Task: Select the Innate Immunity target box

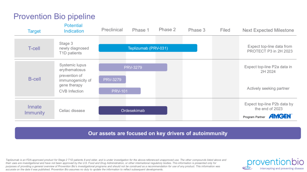Action: tap(34, 110)
